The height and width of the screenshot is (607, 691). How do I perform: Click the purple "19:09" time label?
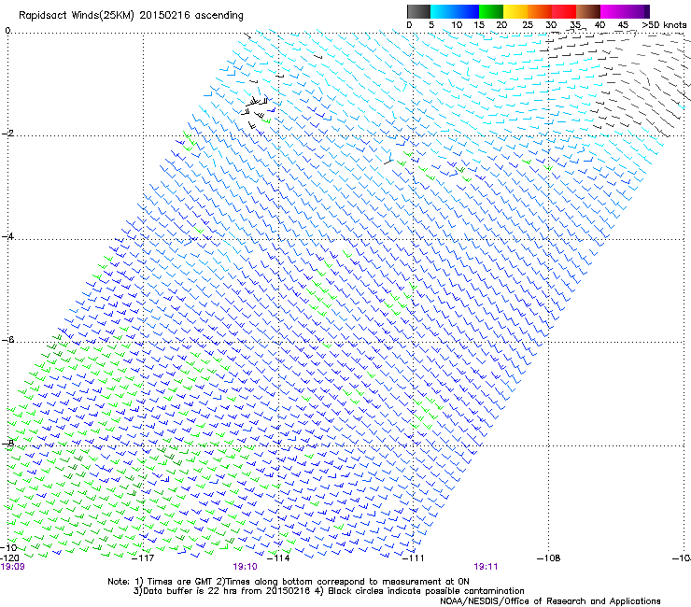(13, 567)
